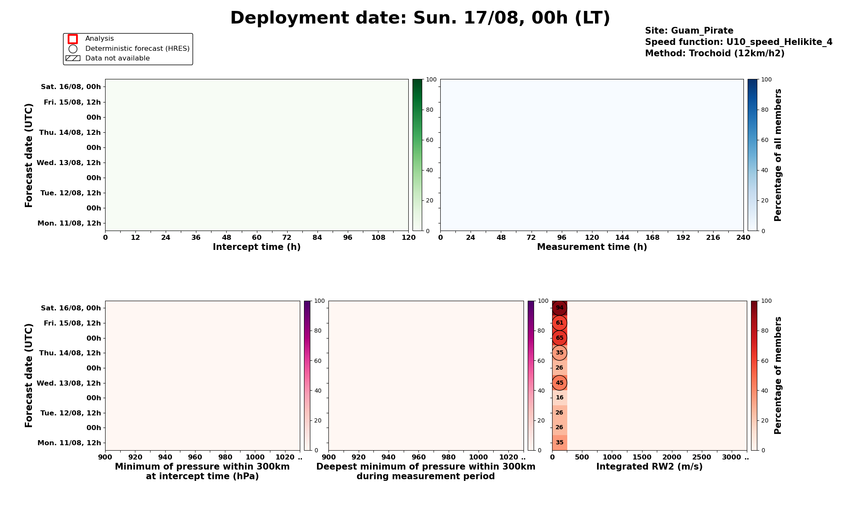Screen dimensions: 841x525
Task: Click the purple colorbar beside the deepest minimum pressure panel
Action: (531, 375)
